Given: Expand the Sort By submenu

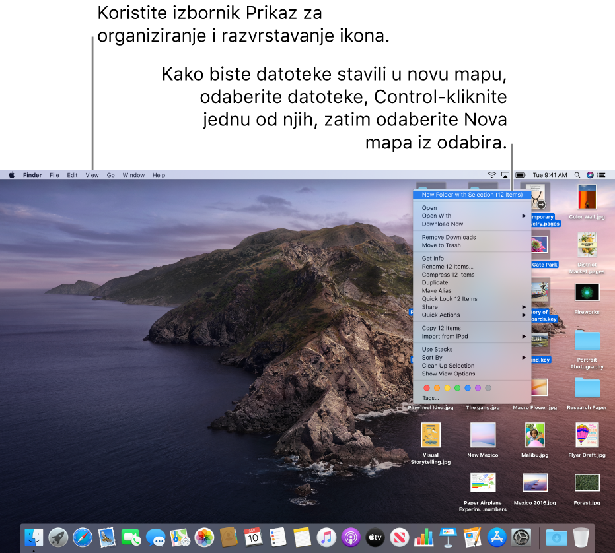Looking at the screenshot, I should [x=472, y=357].
